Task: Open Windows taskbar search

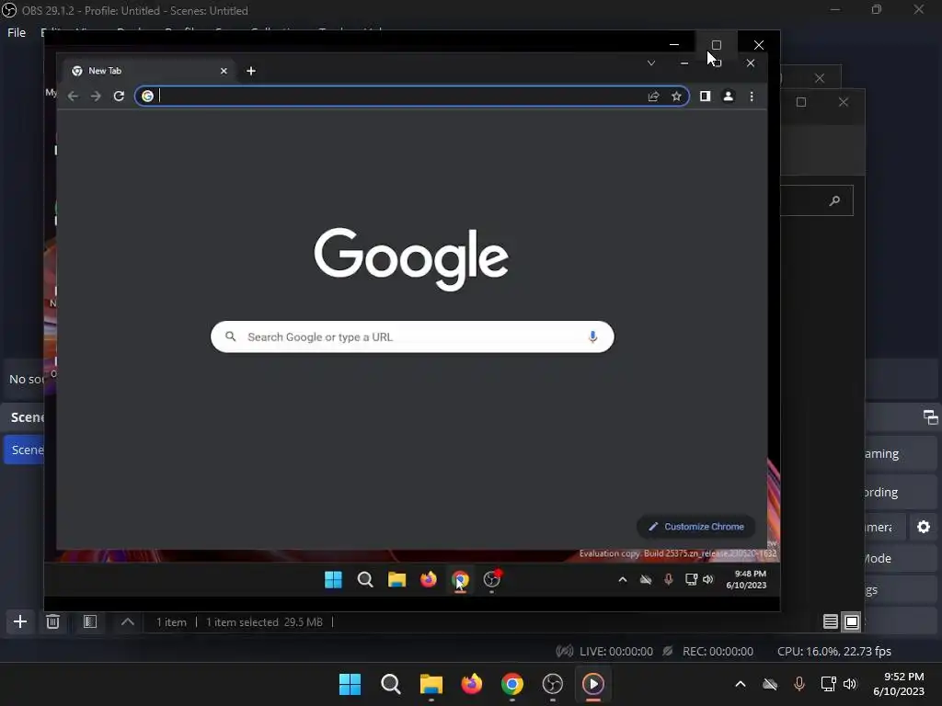Action: pos(390,684)
